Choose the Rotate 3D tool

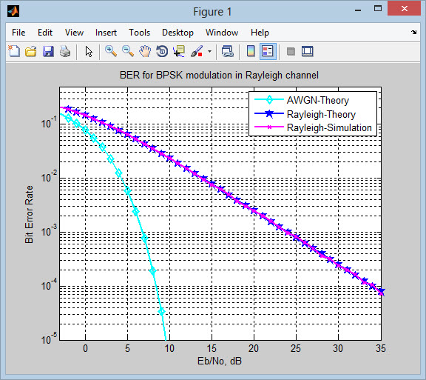pyautogui.click(x=162, y=51)
